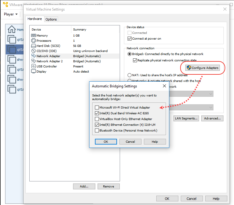
Task: Click the Memory device icon
Action: [x=34, y=35]
